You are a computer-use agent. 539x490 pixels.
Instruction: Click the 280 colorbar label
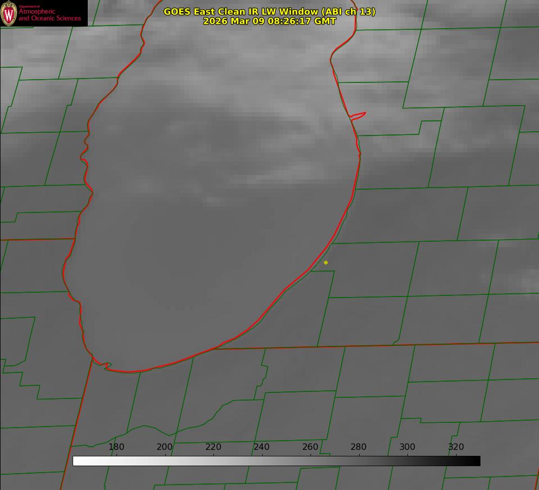point(359,447)
